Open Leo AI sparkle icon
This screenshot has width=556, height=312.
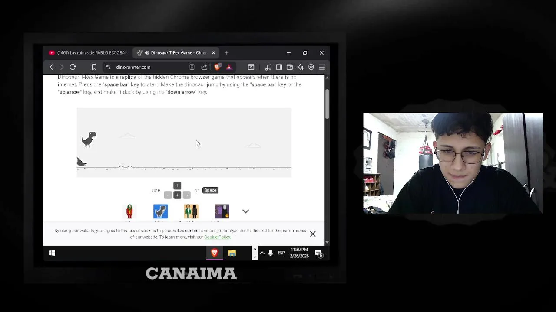(300, 67)
